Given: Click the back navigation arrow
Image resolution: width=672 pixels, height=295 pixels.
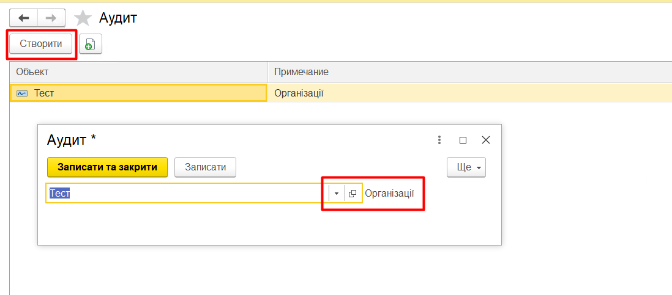Looking at the screenshot, I should point(24,18).
